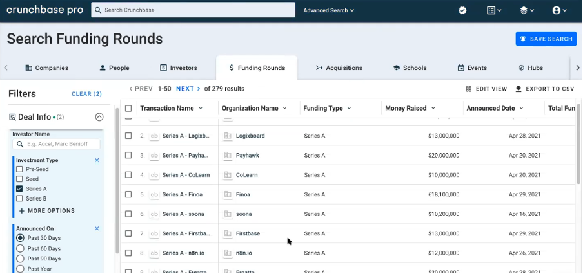Open the lists icon menu in header
This screenshot has width=583, height=274.
point(494,10)
